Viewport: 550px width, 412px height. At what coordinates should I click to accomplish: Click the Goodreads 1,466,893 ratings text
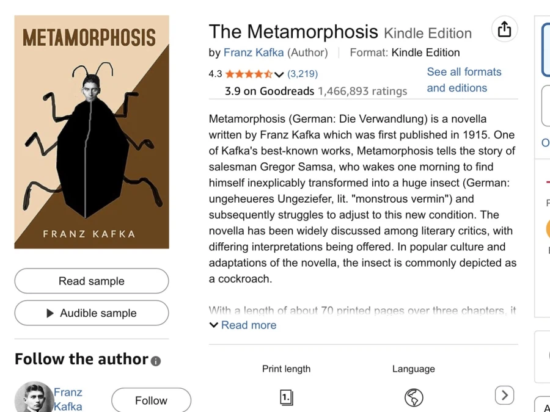click(362, 91)
